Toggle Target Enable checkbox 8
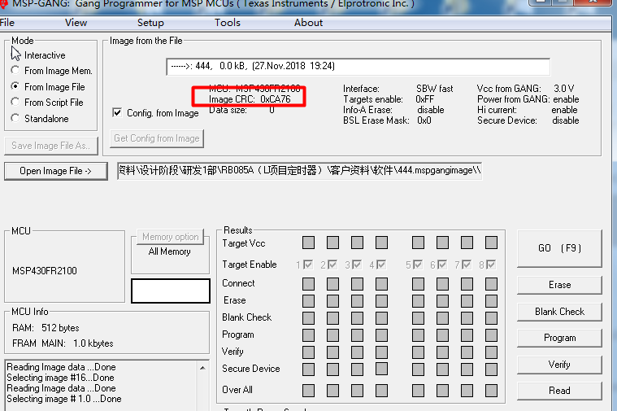The height and width of the screenshot is (411, 617). pyautogui.click(x=491, y=265)
